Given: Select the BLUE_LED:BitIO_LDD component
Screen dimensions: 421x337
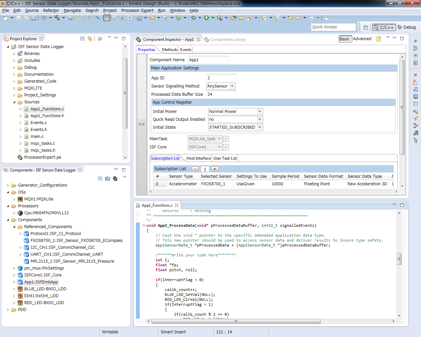Looking at the screenshot, I should tap(45, 289).
